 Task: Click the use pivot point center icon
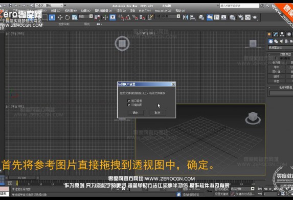97,17
